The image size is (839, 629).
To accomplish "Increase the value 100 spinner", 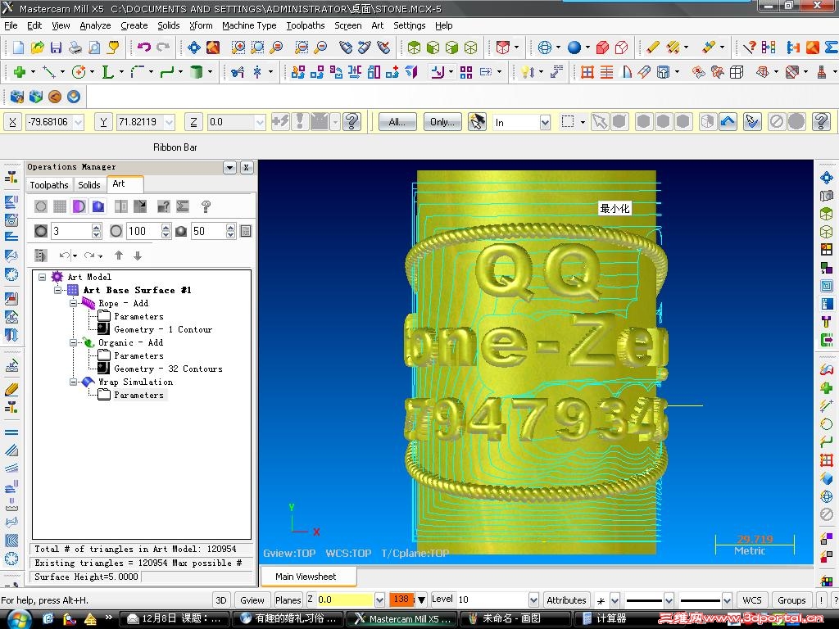I will (166, 228).
